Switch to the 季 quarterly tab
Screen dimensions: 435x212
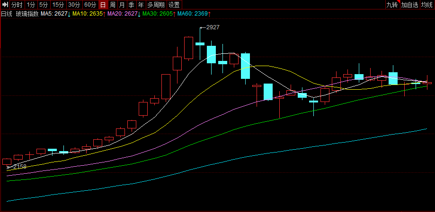tap(131, 5)
